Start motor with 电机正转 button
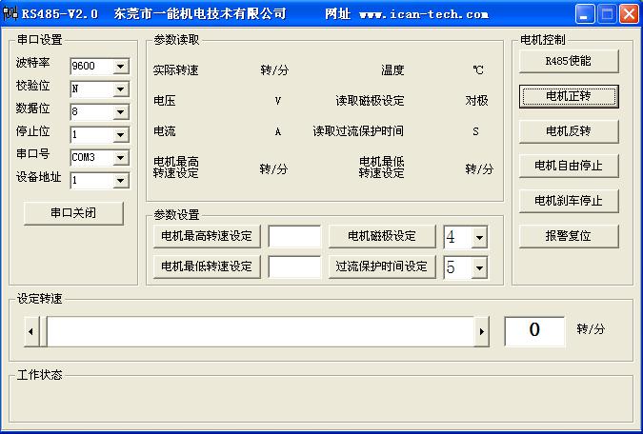 569,96
